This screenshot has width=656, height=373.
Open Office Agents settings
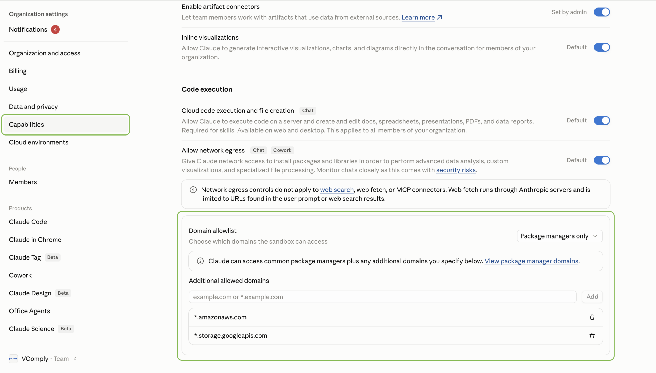[66, 311]
